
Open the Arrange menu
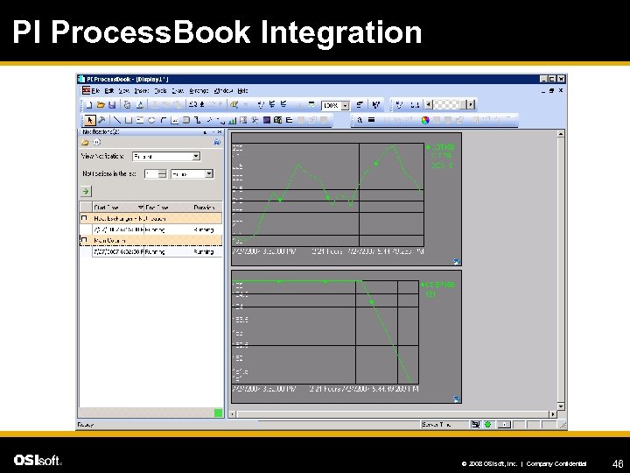tap(199, 91)
